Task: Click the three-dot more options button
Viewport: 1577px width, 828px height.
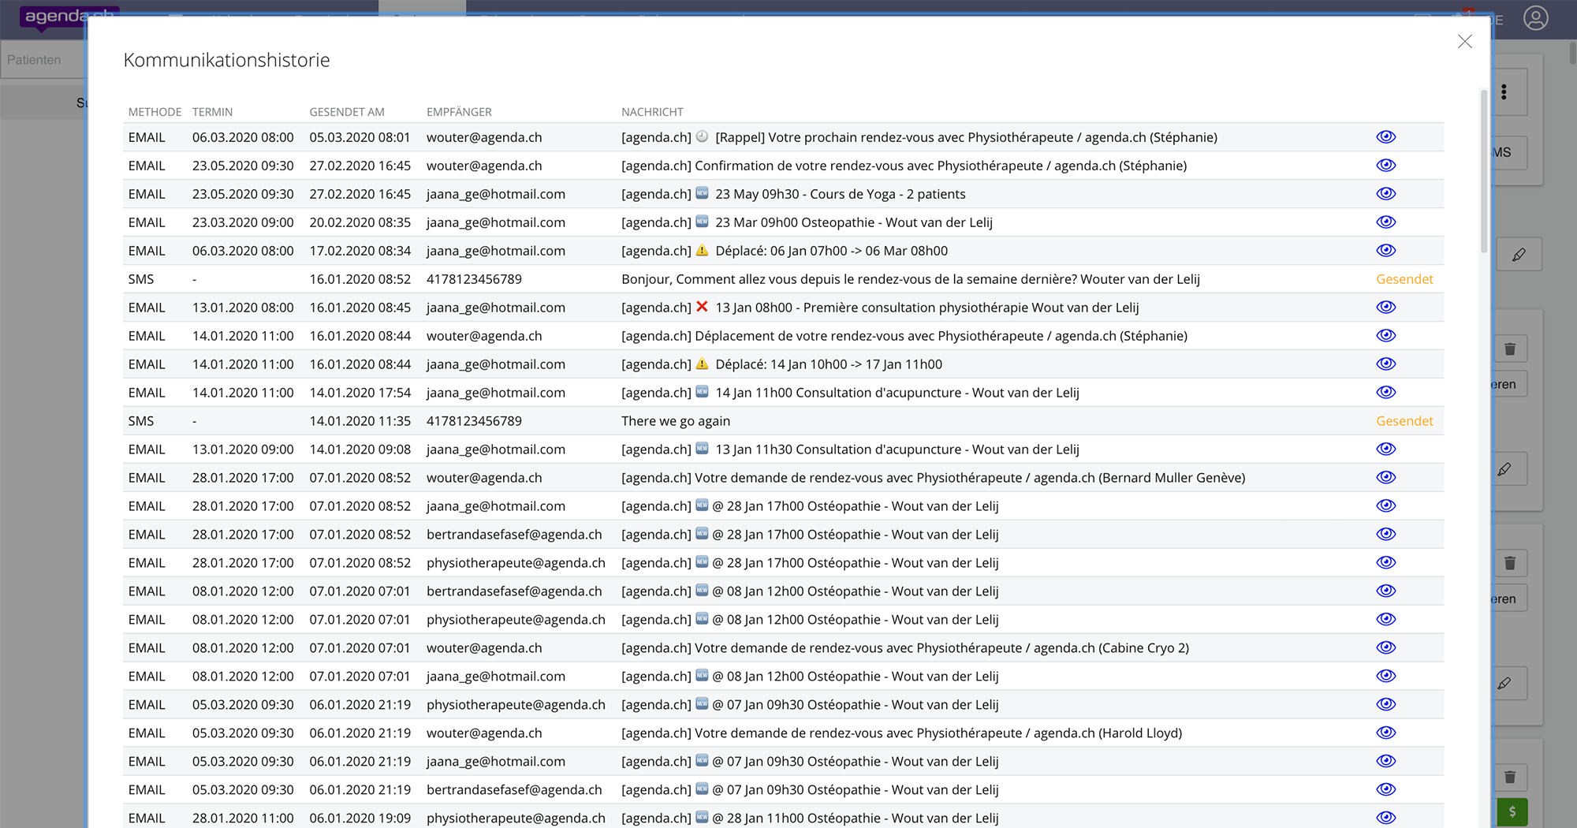Action: tap(1504, 92)
